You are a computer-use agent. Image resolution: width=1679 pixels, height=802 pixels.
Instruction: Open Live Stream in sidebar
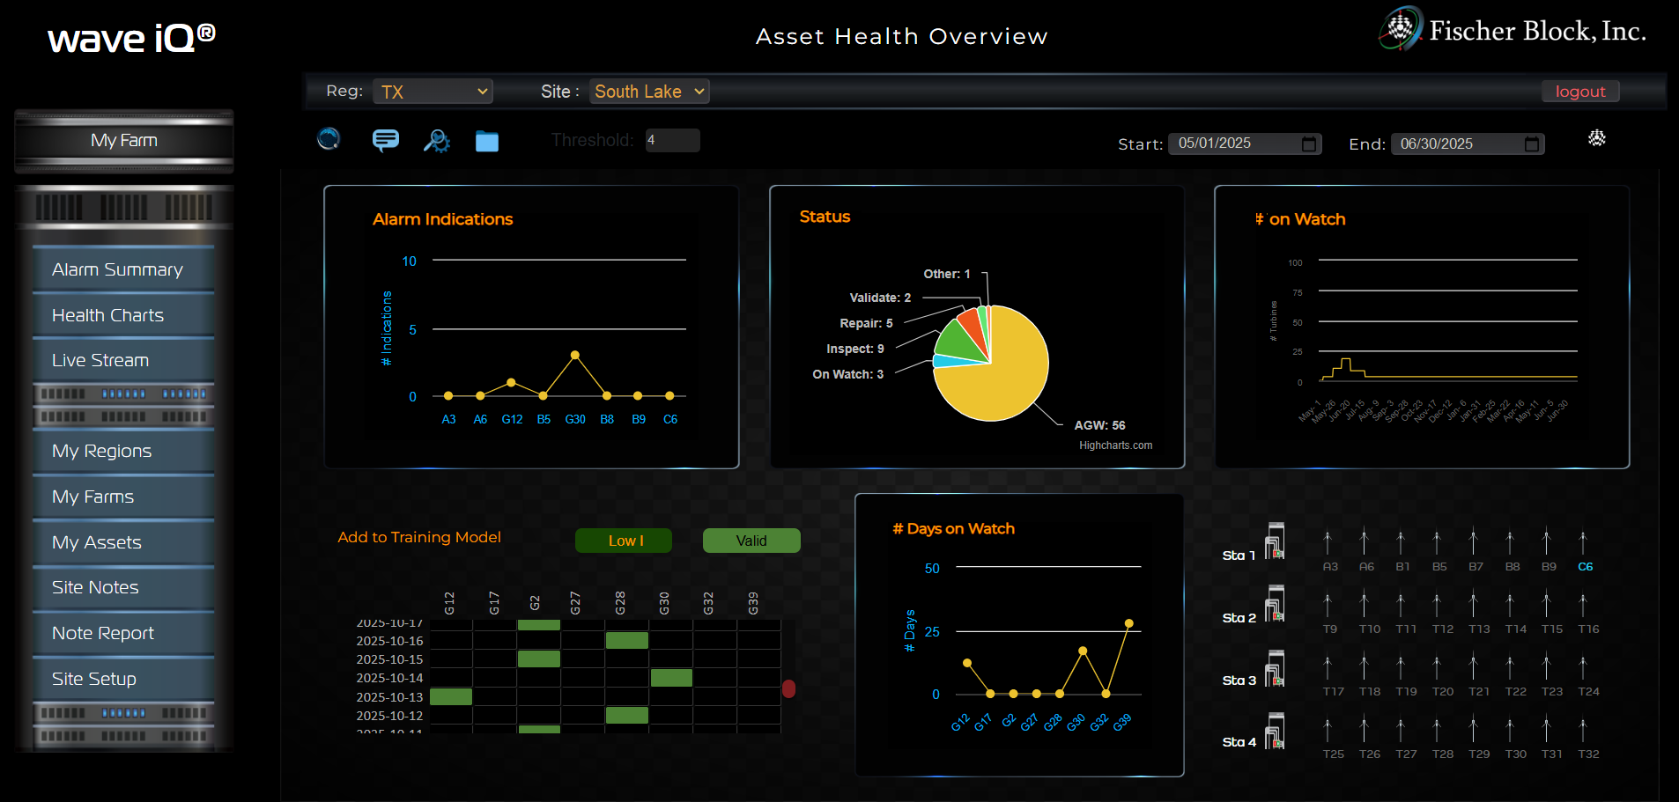123,360
